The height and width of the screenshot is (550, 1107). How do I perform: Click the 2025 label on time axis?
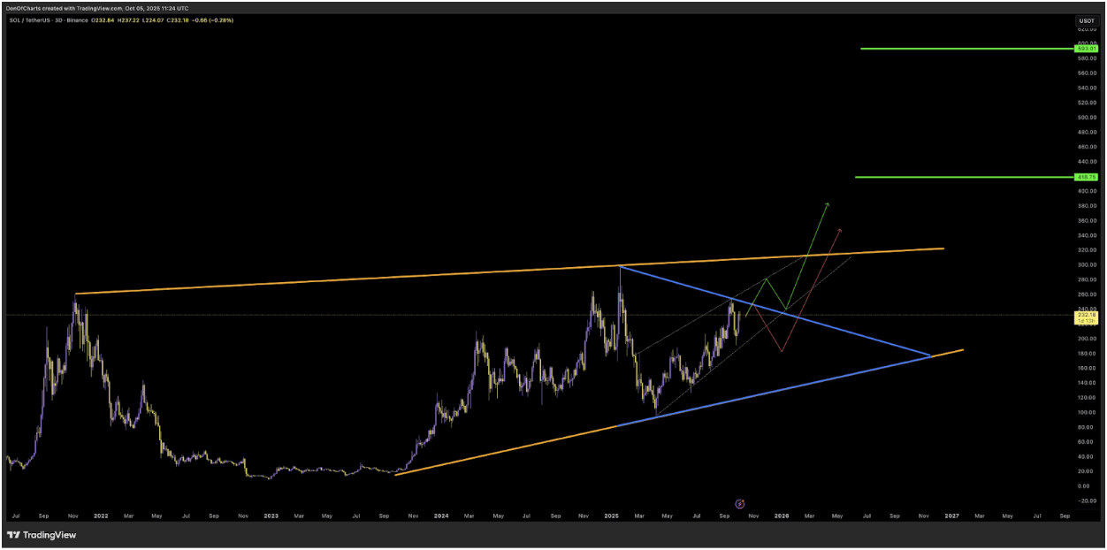pyautogui.click(x=612, y=515)
